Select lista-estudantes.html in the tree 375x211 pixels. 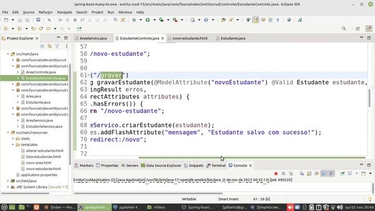[41, 156]
